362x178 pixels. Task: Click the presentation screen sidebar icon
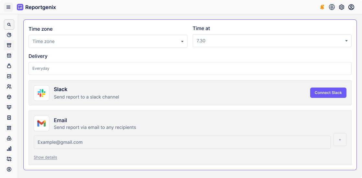(x=9, y=107)
